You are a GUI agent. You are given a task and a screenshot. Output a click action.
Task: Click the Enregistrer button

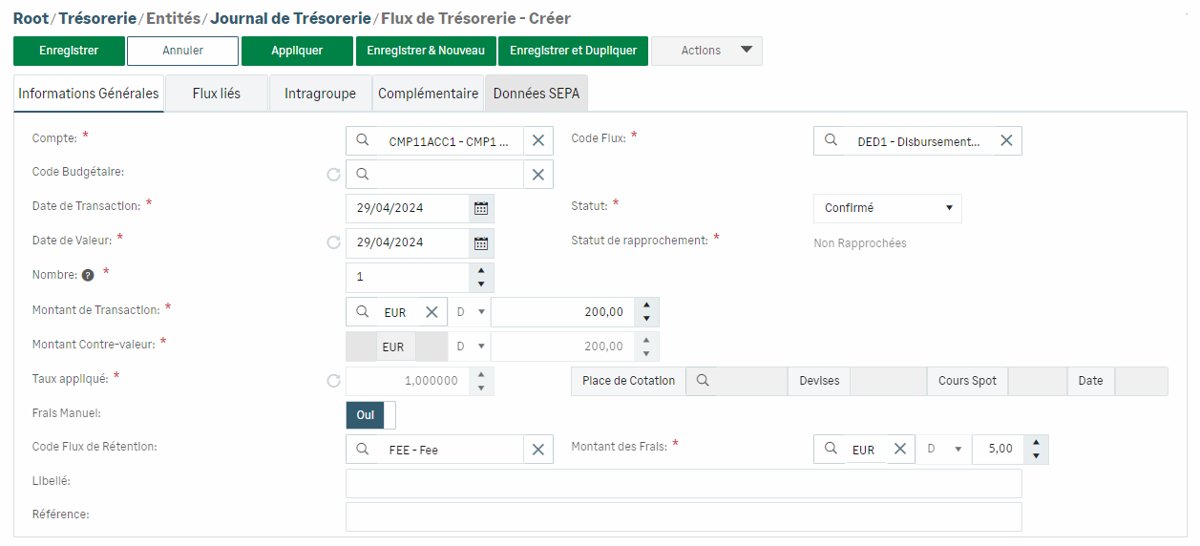pos(69,51)
